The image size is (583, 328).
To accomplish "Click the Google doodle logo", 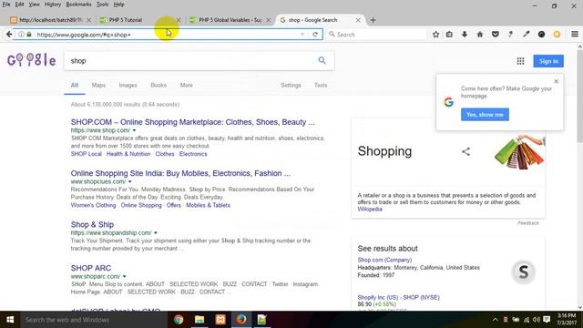I will [x=32, y=60].
